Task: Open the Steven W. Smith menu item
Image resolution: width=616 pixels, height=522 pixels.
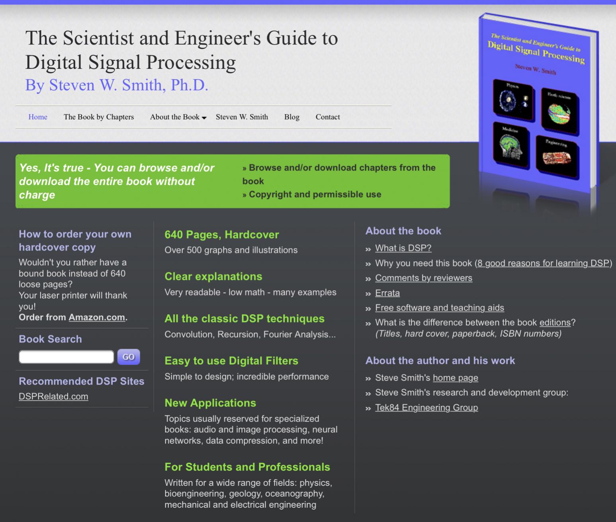Action: tap(242, 117)
